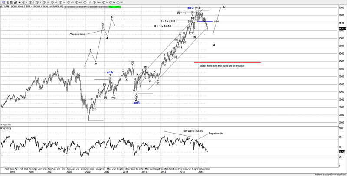347x176 pixels.
Task: Switch to the 30-minute interval
Action: (x=62, y=3)
